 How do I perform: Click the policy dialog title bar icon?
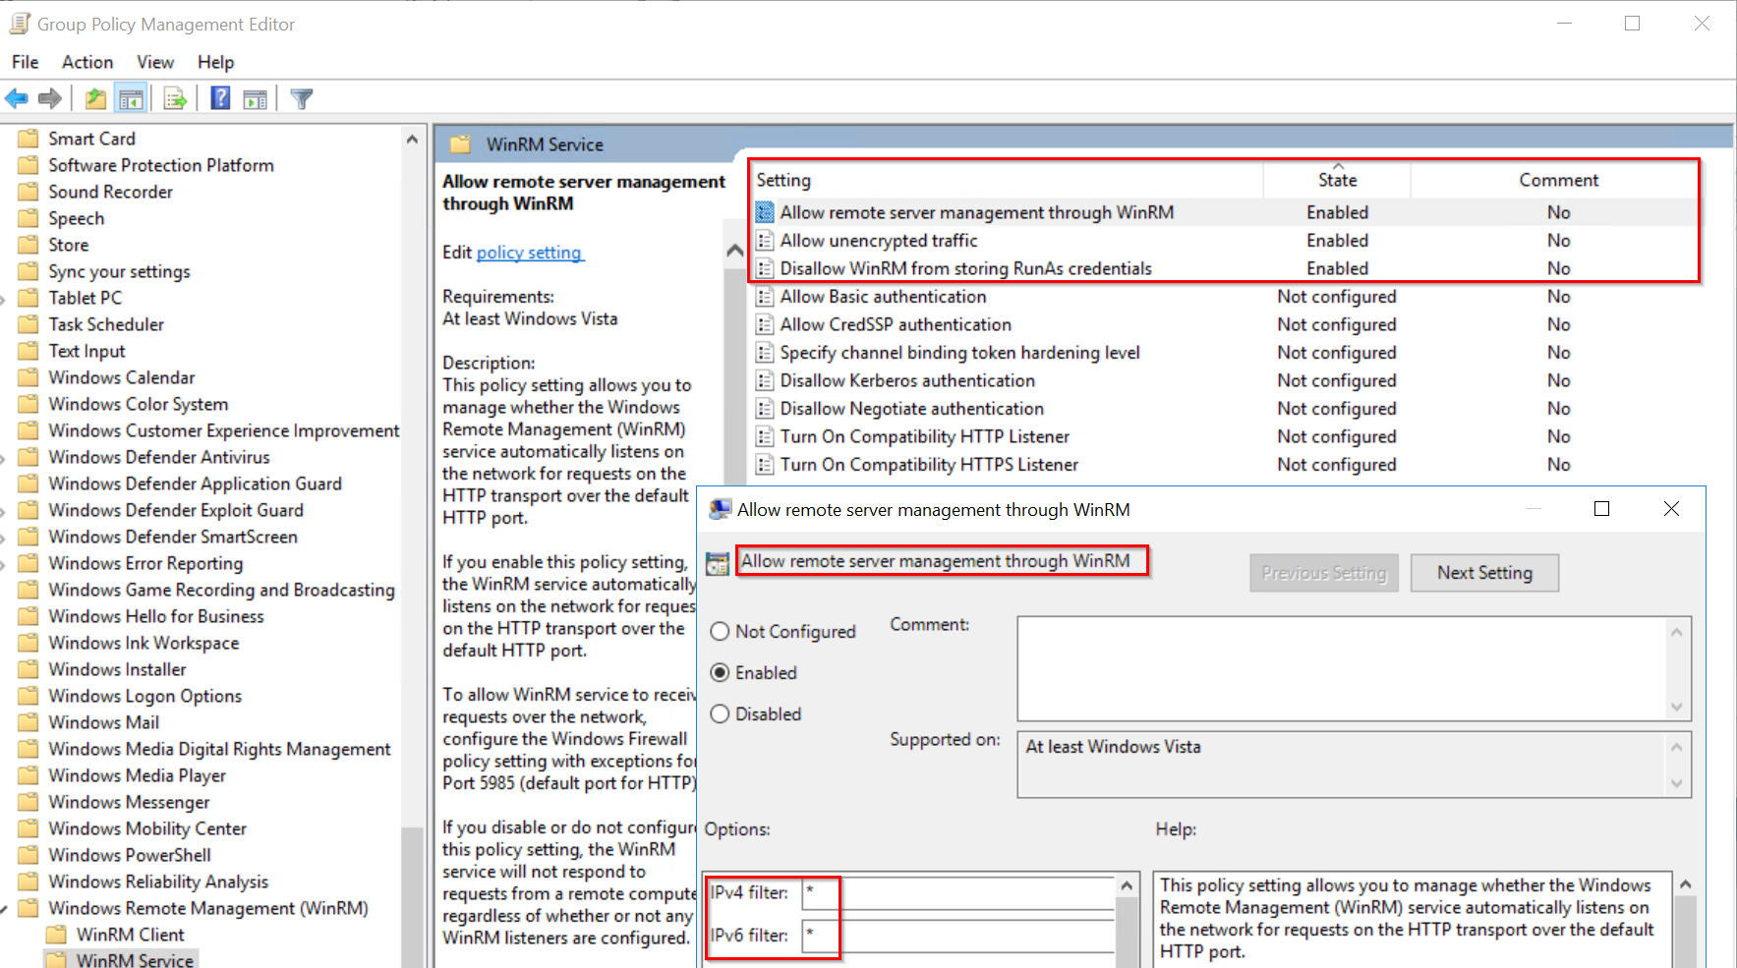point(721,509)
